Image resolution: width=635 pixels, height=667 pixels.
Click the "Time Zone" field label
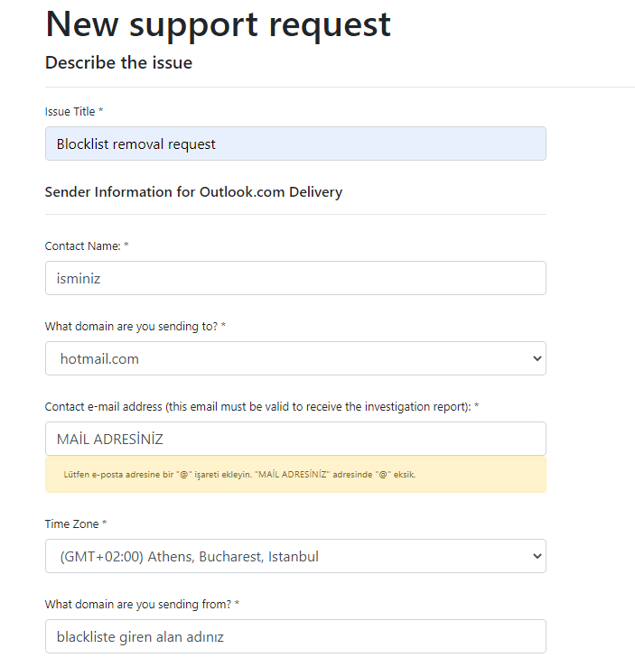[x=72, y=524]
